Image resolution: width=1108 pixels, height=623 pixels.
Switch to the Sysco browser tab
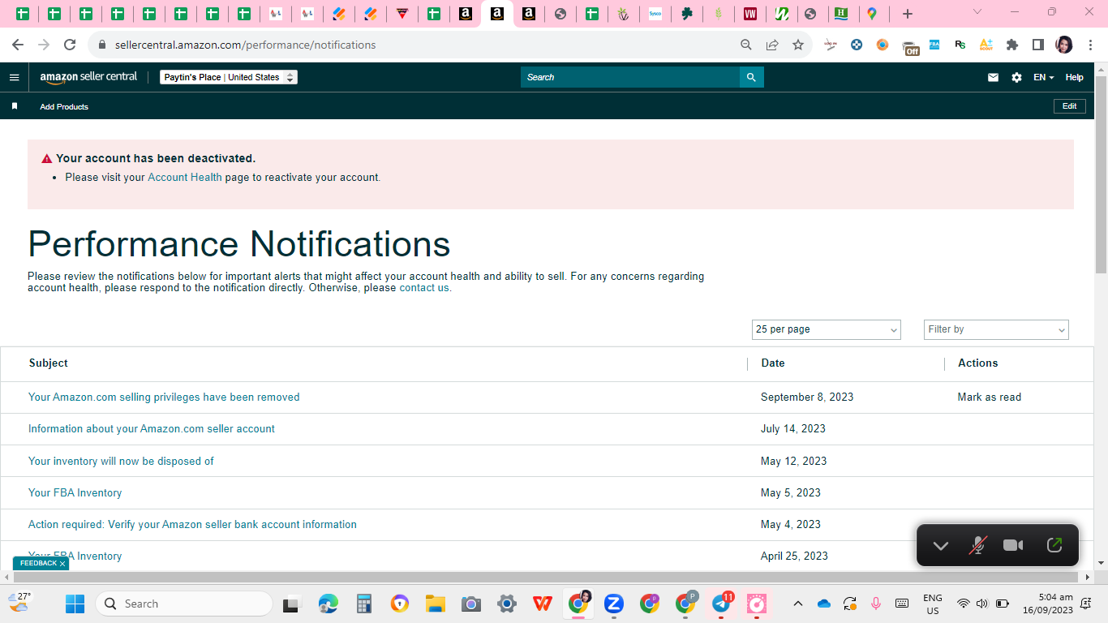(x=655, y=14)
